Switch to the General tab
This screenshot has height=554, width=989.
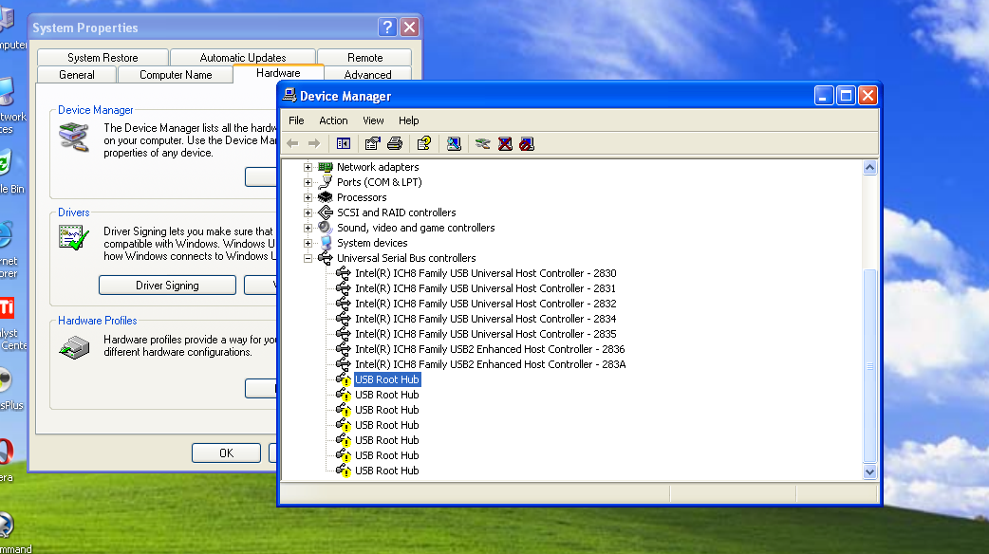click(77, 74)
